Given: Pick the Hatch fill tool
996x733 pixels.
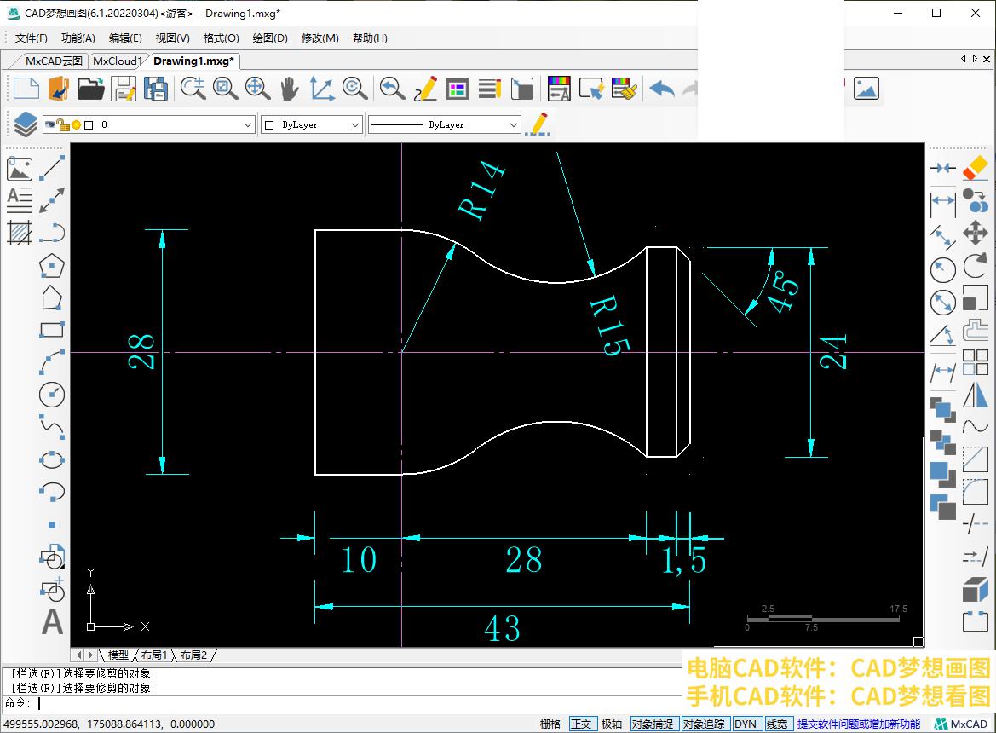Looking at the screenshot, I should [x=20, y=232].
